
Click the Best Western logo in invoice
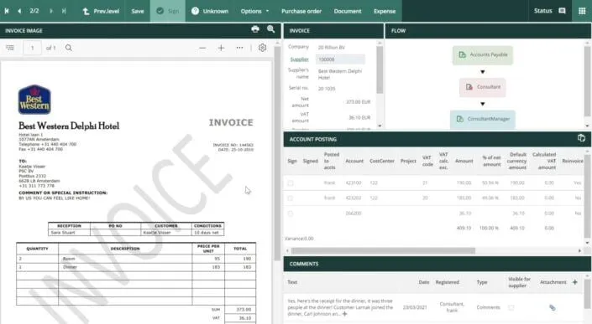pos(34,100)
